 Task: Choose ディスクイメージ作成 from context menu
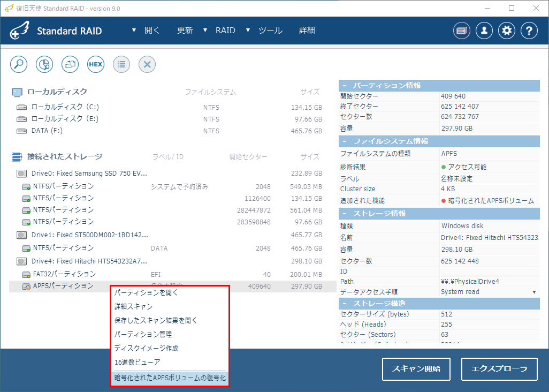coord(170,348)
